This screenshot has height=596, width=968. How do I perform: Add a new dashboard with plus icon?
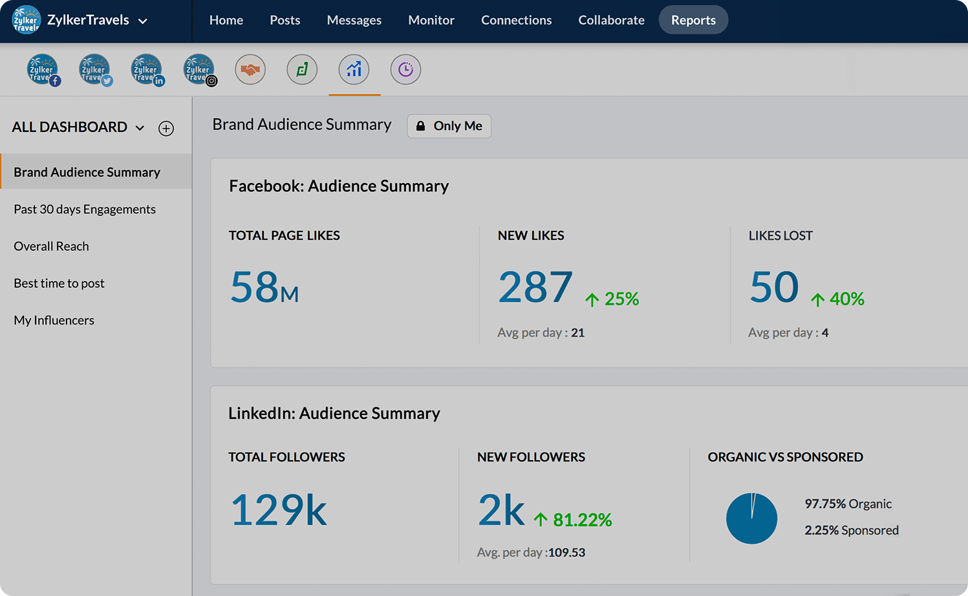pos(166,128)
